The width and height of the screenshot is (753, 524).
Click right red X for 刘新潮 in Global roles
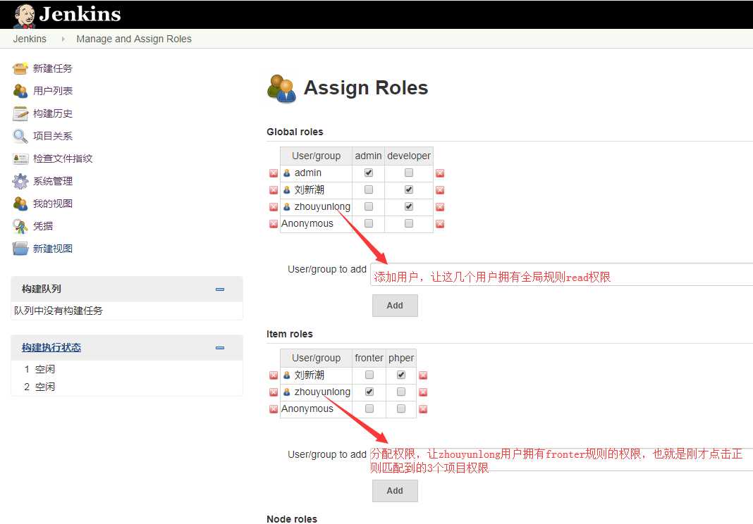click(440, 190)
